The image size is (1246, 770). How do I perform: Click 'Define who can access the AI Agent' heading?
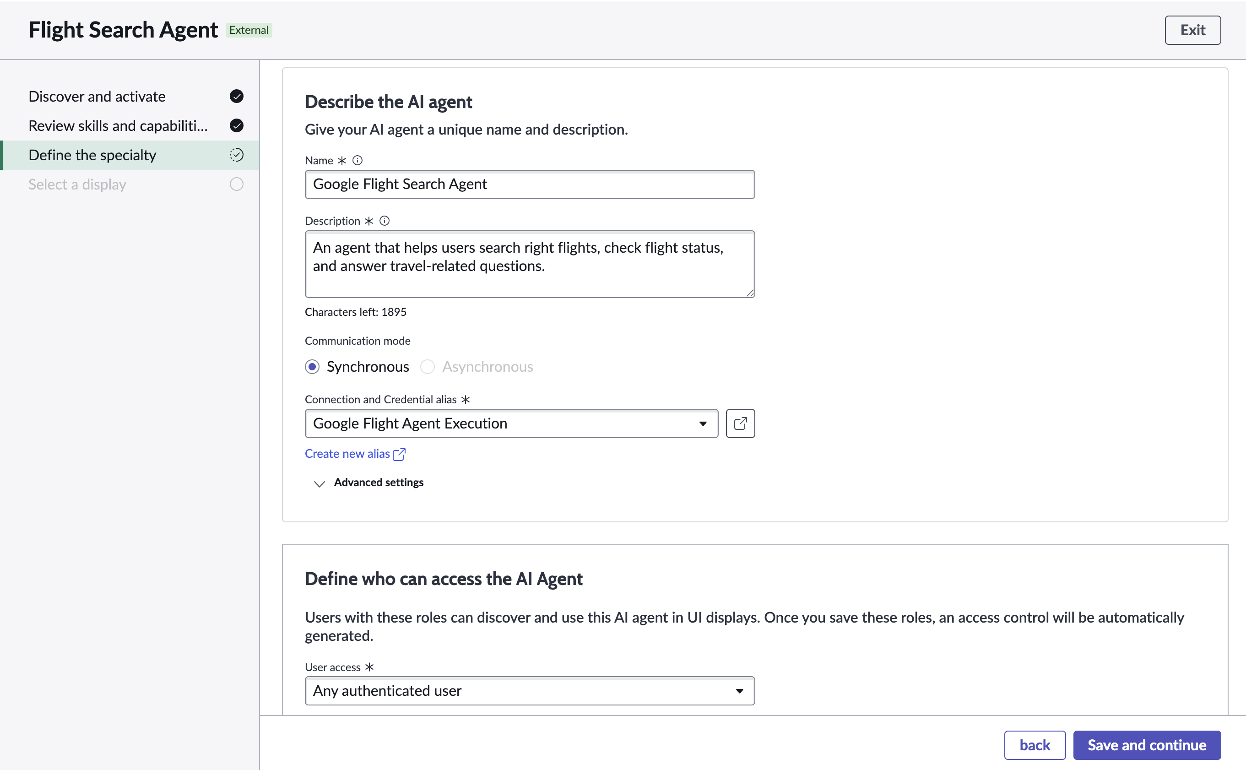point(444,579)
